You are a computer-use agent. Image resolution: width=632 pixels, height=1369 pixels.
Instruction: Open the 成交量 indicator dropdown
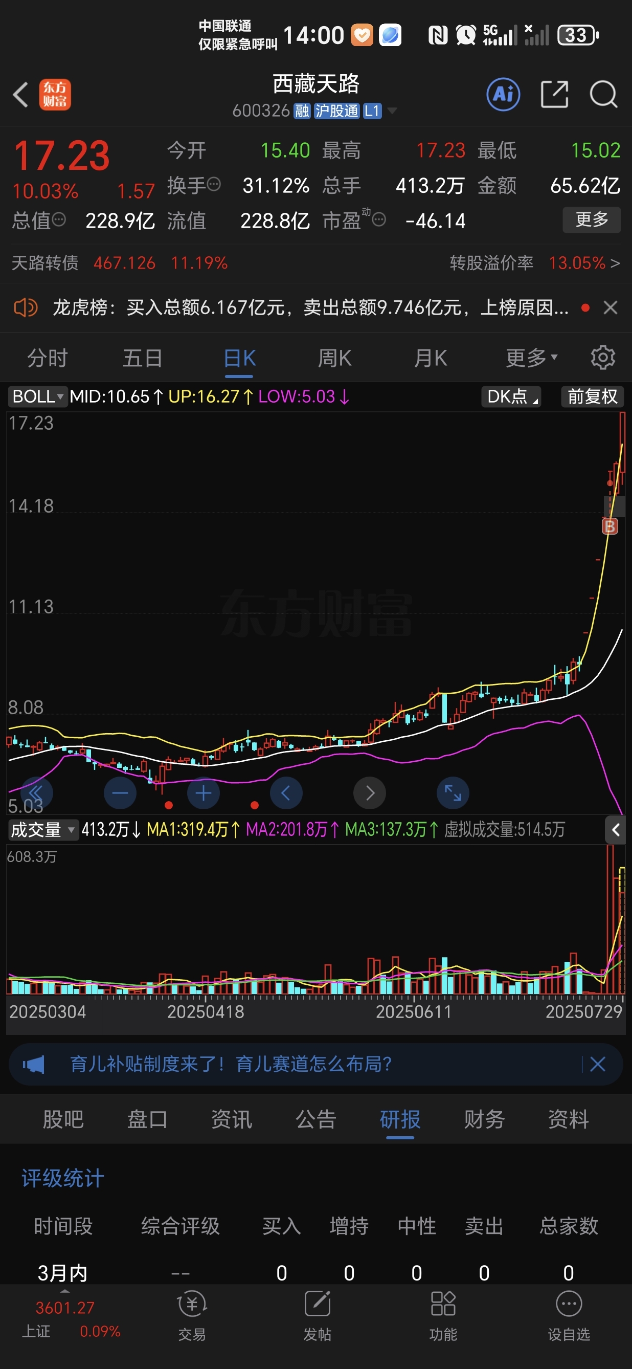43,830
